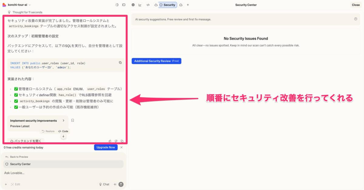Focus the Ask Lovable input field
This screenshot has width=364, height=190.
(61, 173)
